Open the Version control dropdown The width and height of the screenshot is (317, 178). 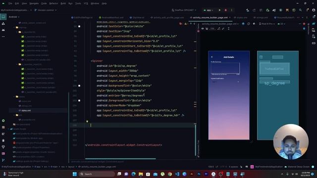click(46, 10)
